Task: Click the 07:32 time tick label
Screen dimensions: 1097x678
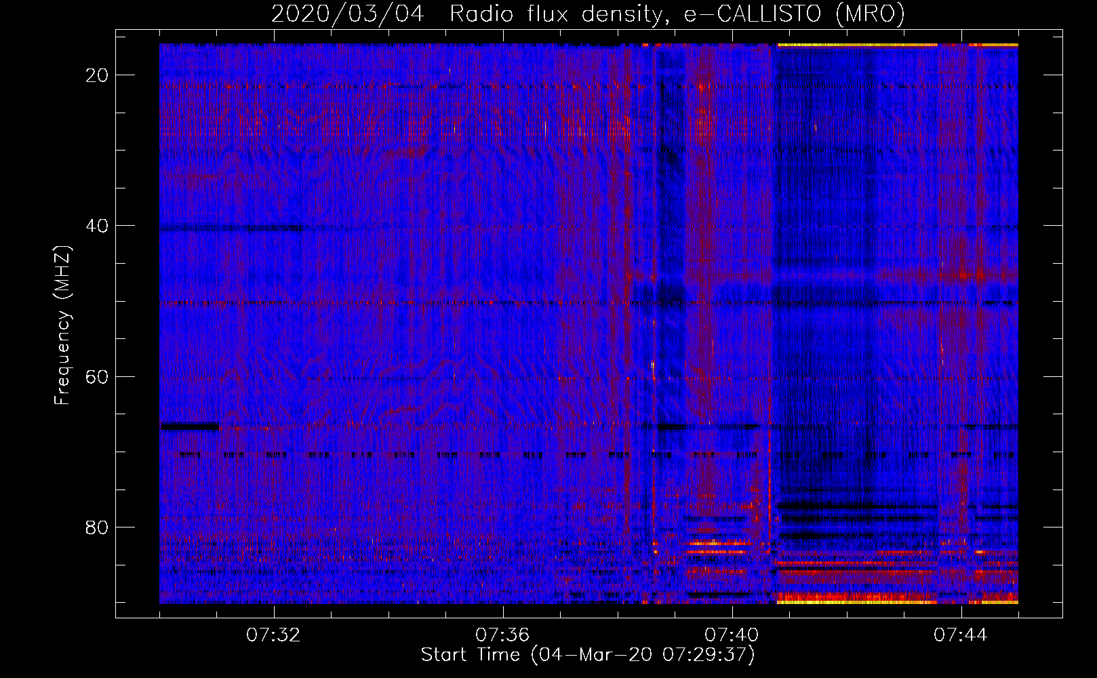Action: pyautogui.click(x=273, y=635)
